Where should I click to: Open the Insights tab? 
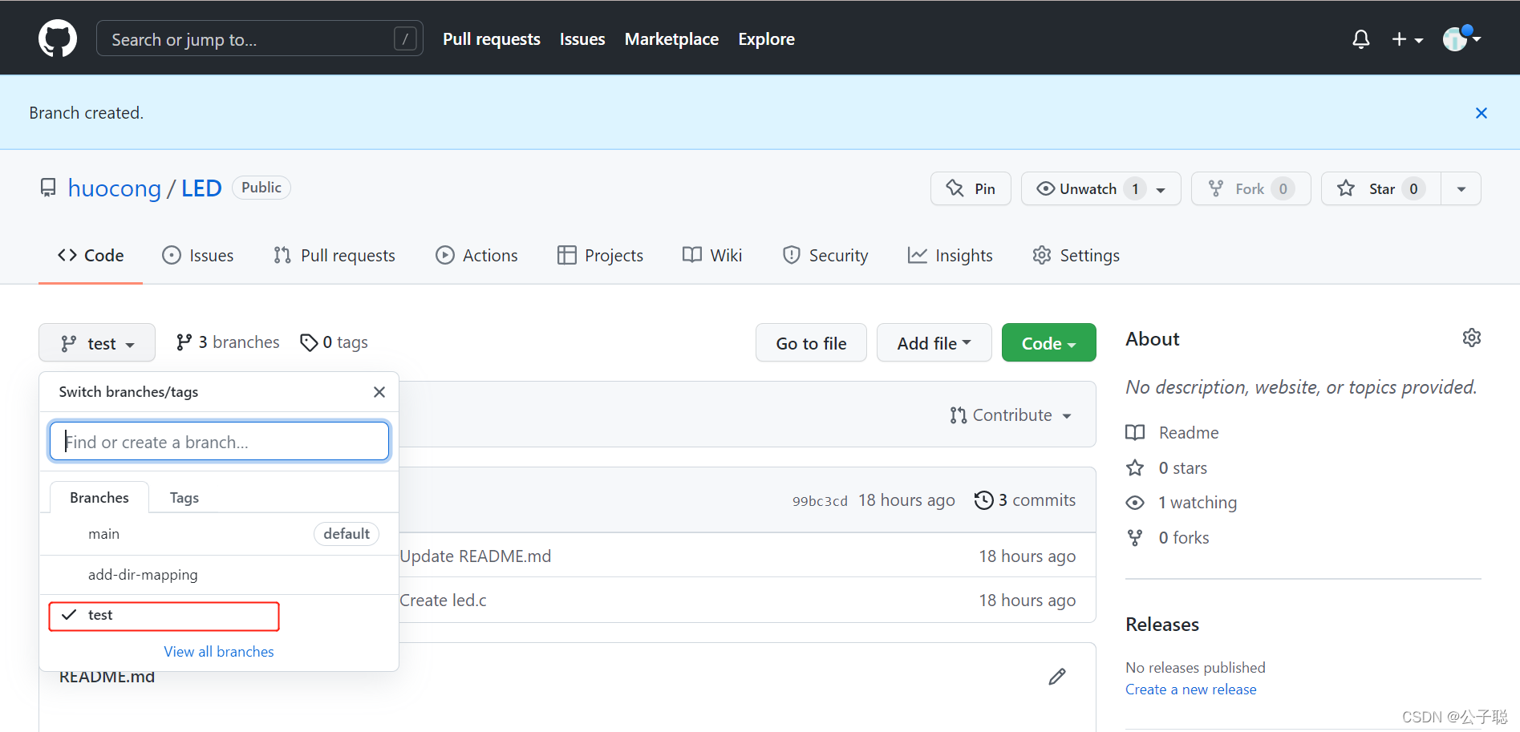point(951,255)
